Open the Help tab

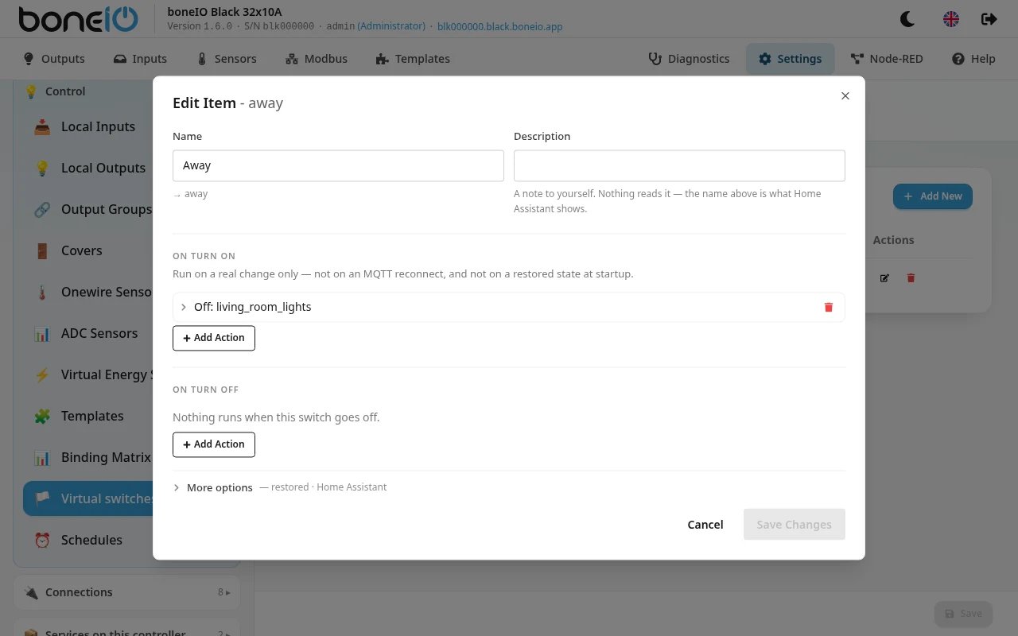tap(973, 59)
